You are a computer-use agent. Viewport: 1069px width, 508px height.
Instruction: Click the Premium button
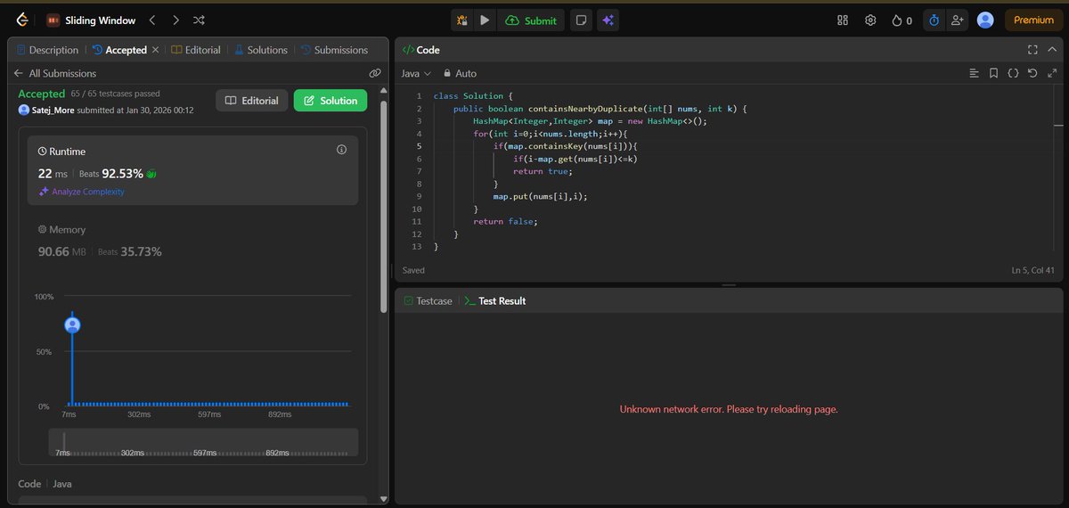(x=1033, y=20)
